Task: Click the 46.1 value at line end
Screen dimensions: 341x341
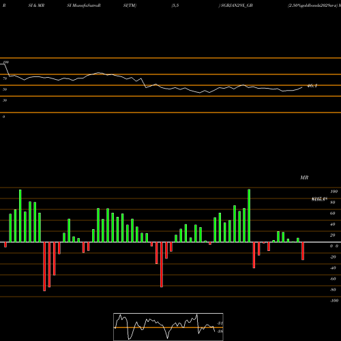Action: (312, 86)
